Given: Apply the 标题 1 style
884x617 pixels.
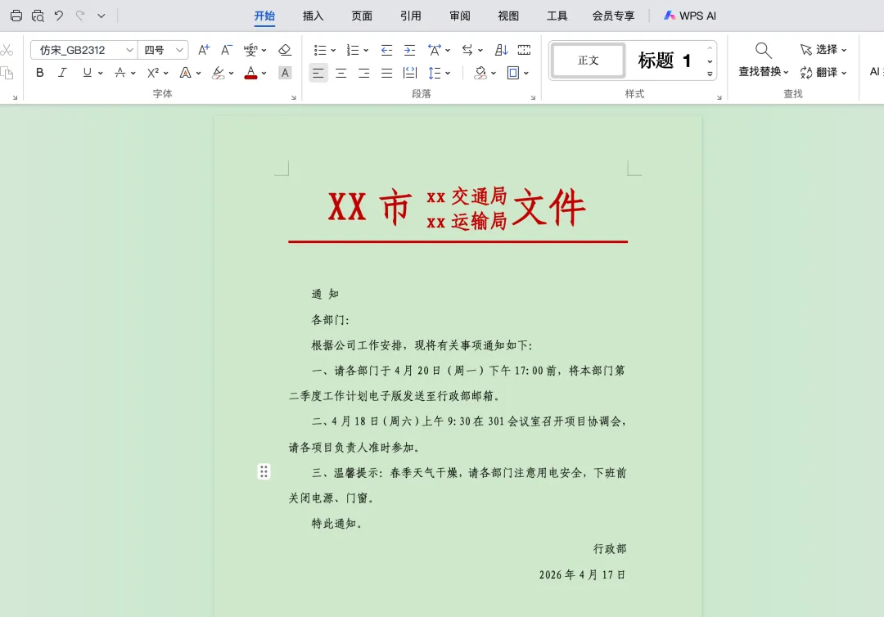Looking at the screenshot, I should pos(664,61).
